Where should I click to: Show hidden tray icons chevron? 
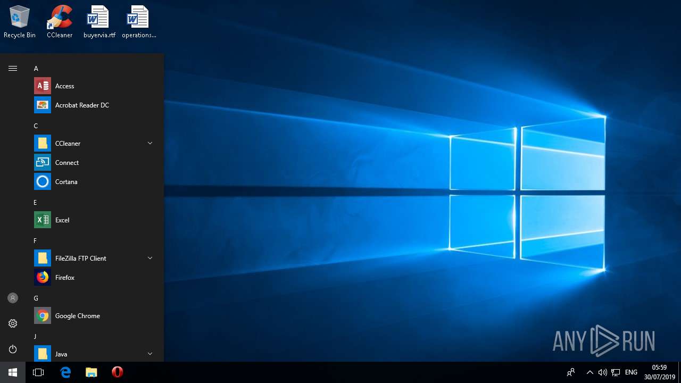click(x=589, y=372)
